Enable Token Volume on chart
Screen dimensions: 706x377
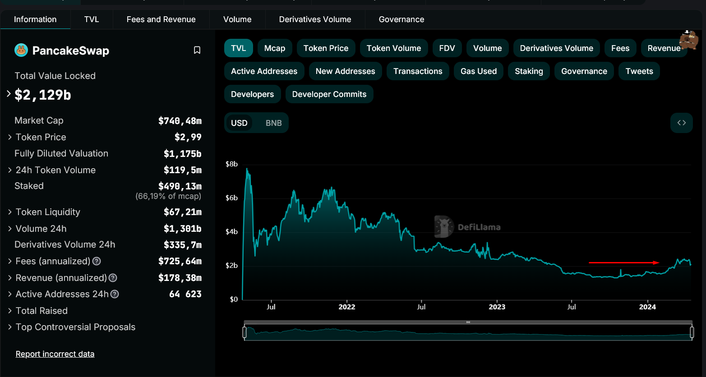pyautogui.click(x=394, y=48)
